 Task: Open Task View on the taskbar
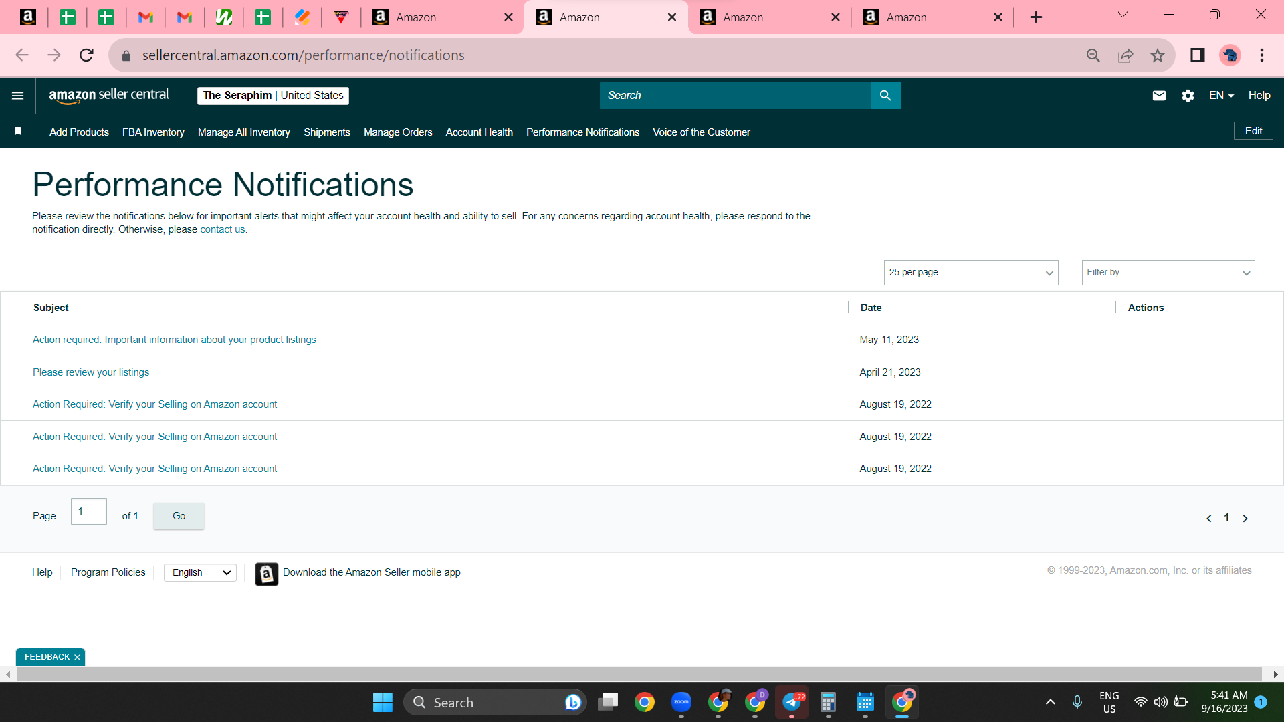click(x=608, y=702)
